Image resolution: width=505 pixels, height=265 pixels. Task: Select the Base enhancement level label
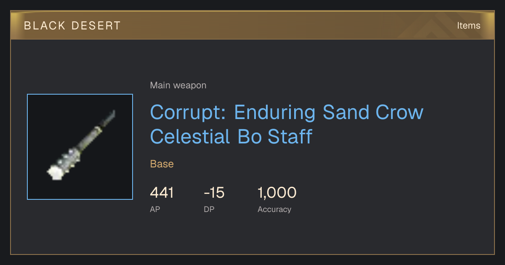(x=162, y=164)
